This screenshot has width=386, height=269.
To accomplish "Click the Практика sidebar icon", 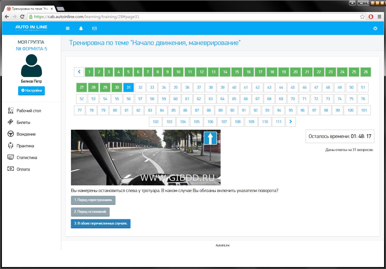I will click(11, 145).
